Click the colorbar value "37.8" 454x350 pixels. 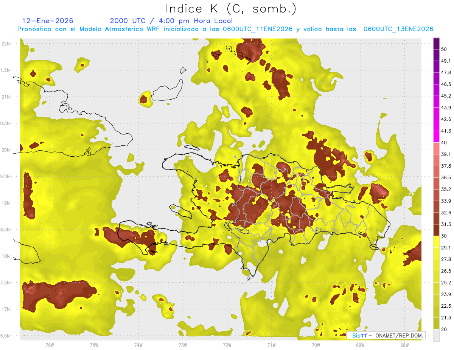pyautogui.click(x=446, y=166)
